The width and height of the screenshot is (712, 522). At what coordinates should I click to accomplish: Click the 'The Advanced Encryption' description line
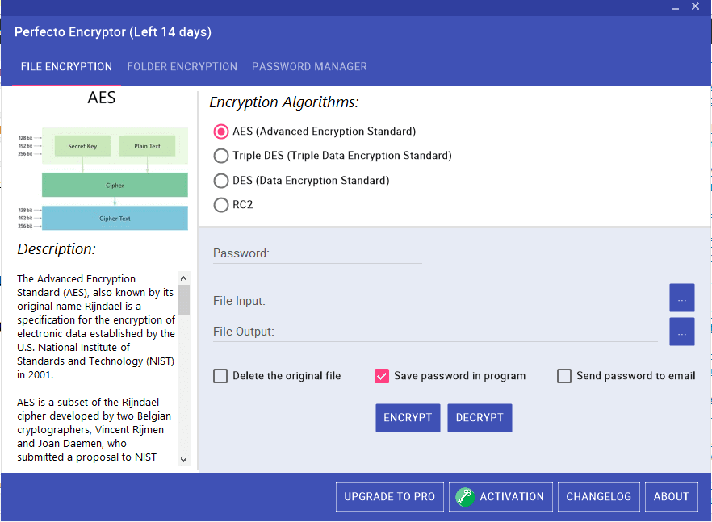[x=76, y=278]
